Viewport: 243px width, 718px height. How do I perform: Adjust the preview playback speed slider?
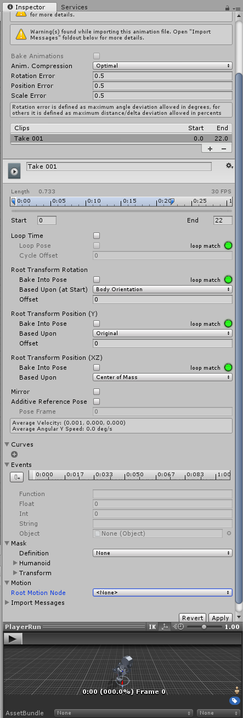pyautogui.click(x=204, y=627)
